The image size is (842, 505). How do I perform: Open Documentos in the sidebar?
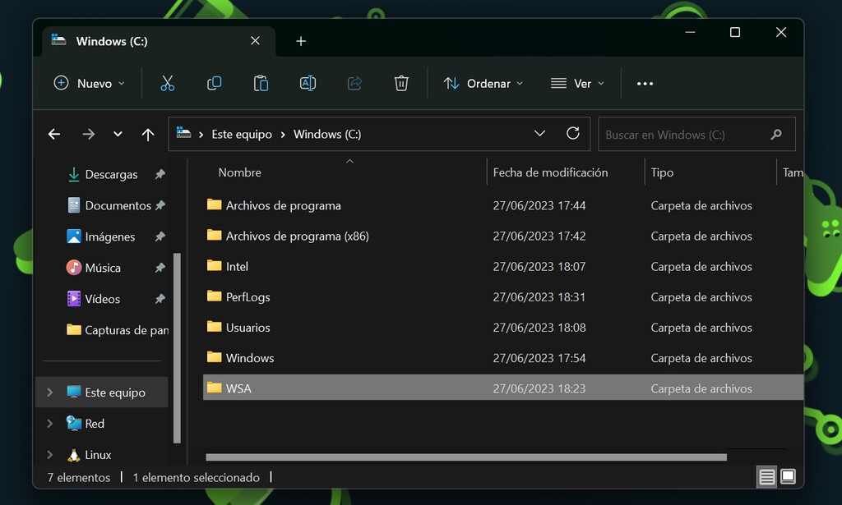(118, 205)
